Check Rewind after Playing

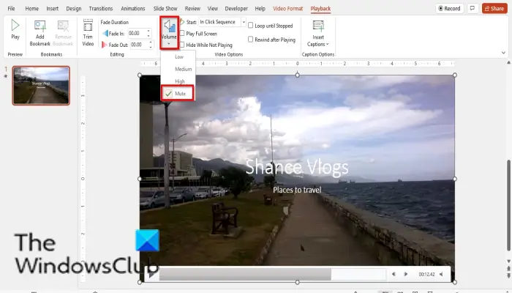pos(250,40)
